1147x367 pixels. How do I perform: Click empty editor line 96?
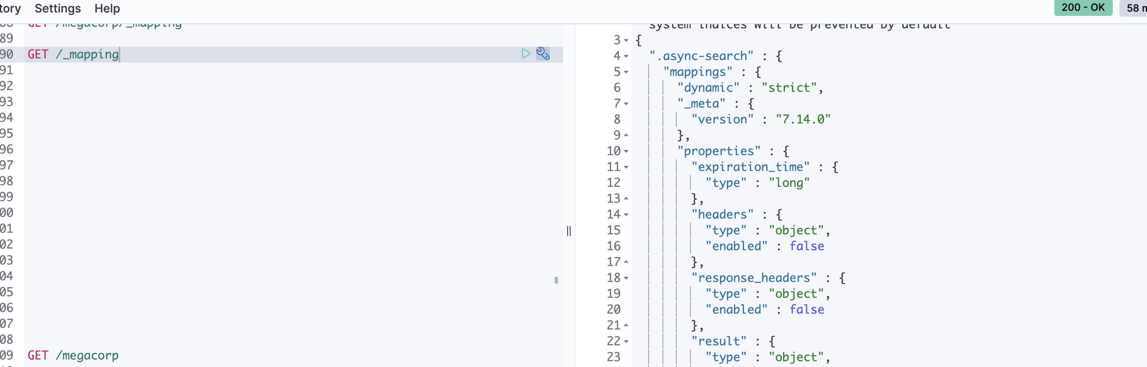[294, 149]
